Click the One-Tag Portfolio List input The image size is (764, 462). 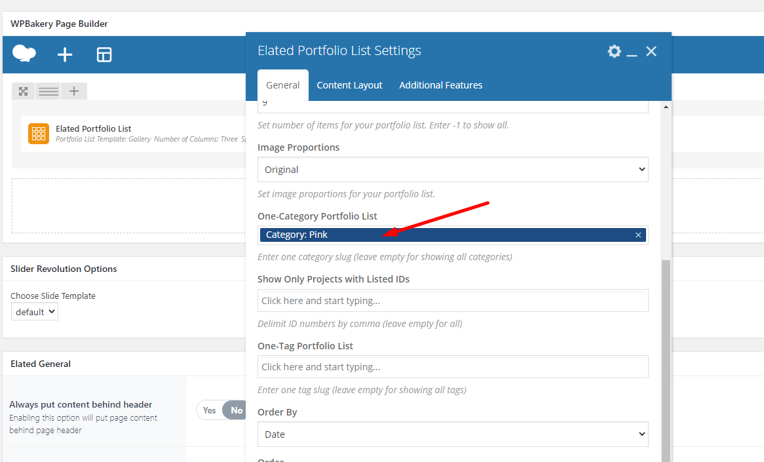[x=453, y=367]
